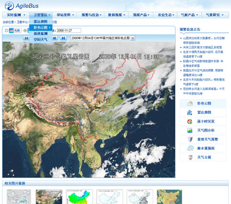Open the black-and-white density map thumbnail
This screenshot has height=204, width=231.
(140, 196)
